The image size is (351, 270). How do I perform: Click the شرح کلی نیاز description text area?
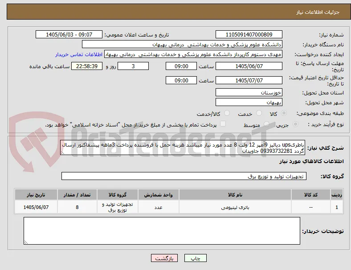[x=183, y=147]
